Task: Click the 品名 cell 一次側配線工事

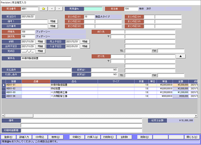Action: pyautogui.click(x=74, y=93)
